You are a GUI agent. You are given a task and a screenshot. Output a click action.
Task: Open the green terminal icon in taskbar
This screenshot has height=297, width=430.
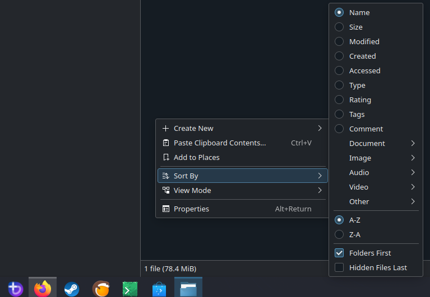click(x=130, y=289)
